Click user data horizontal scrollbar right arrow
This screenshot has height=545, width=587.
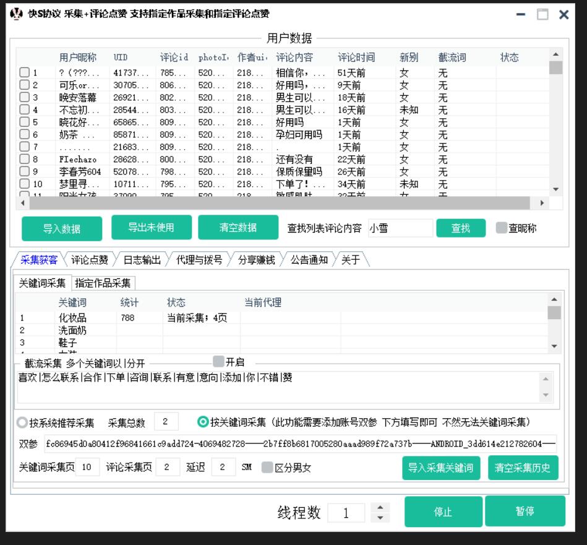542,203
